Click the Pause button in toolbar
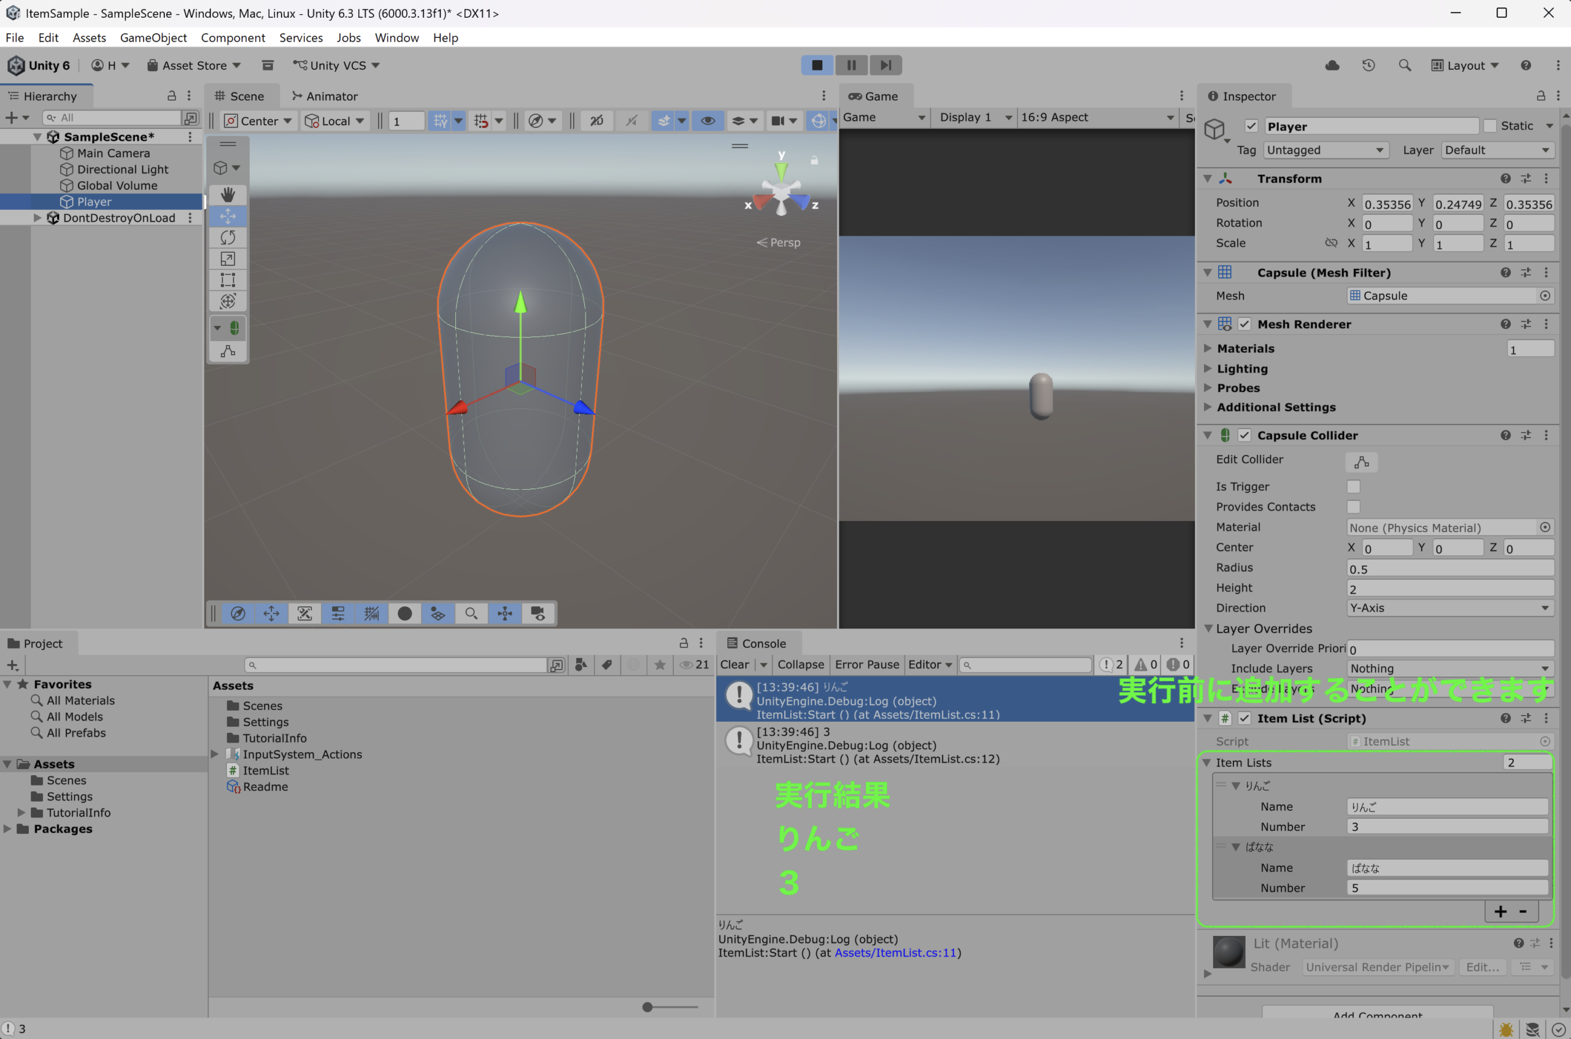Screen dimensions: 1571x1039 (x=851, y=65)
